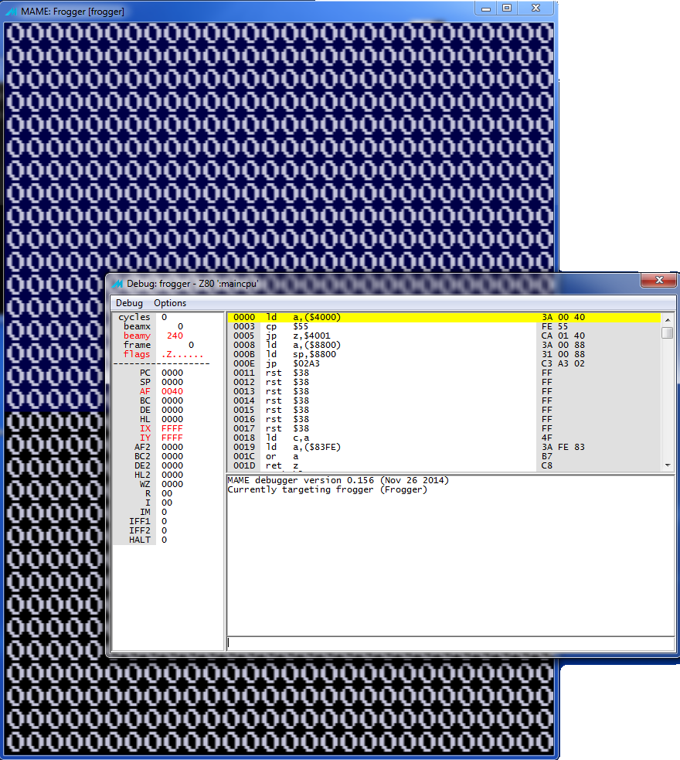Viewport: 680px width, 760px height.
Task: Click opcode bytes 3A FE 83
Action: click(563, 447)
